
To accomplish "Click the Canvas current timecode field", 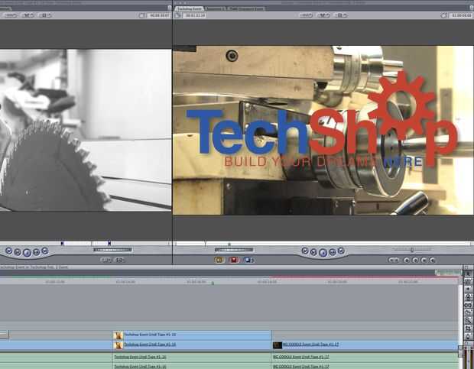I will (x=461, y=15).
